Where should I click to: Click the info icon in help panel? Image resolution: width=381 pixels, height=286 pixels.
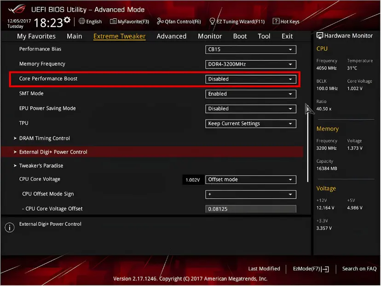point(10,228)
